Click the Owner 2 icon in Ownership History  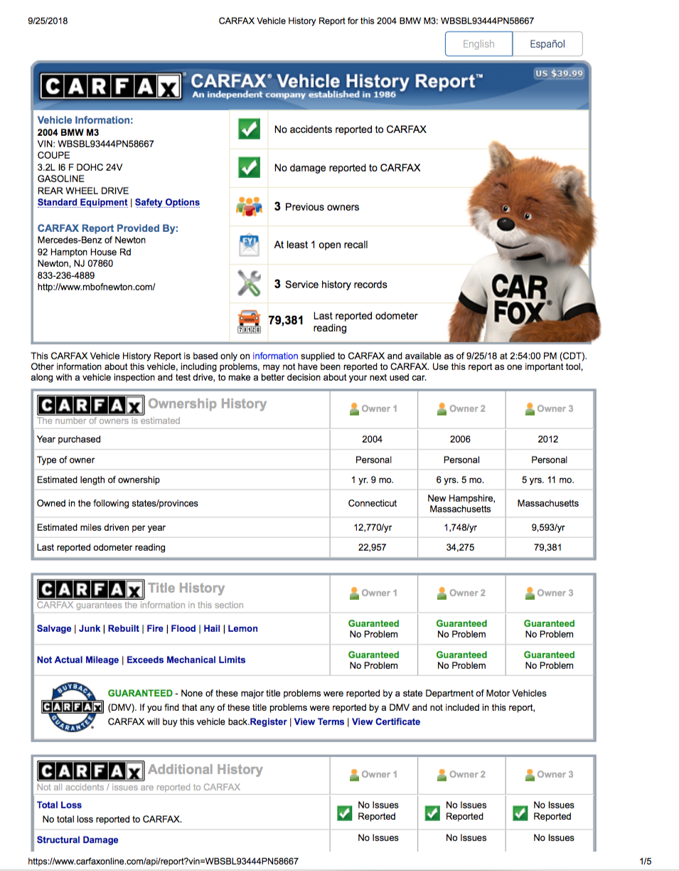pos(443,408)
